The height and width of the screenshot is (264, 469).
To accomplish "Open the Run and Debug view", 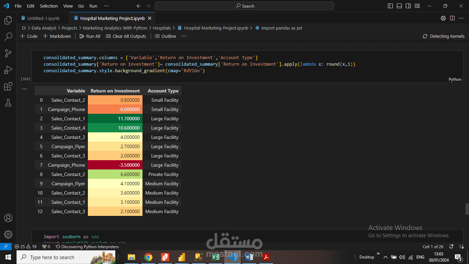I will [x=8, y=70].
